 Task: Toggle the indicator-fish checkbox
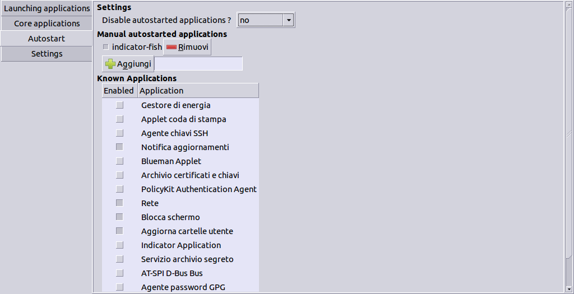tap(106, 47)
